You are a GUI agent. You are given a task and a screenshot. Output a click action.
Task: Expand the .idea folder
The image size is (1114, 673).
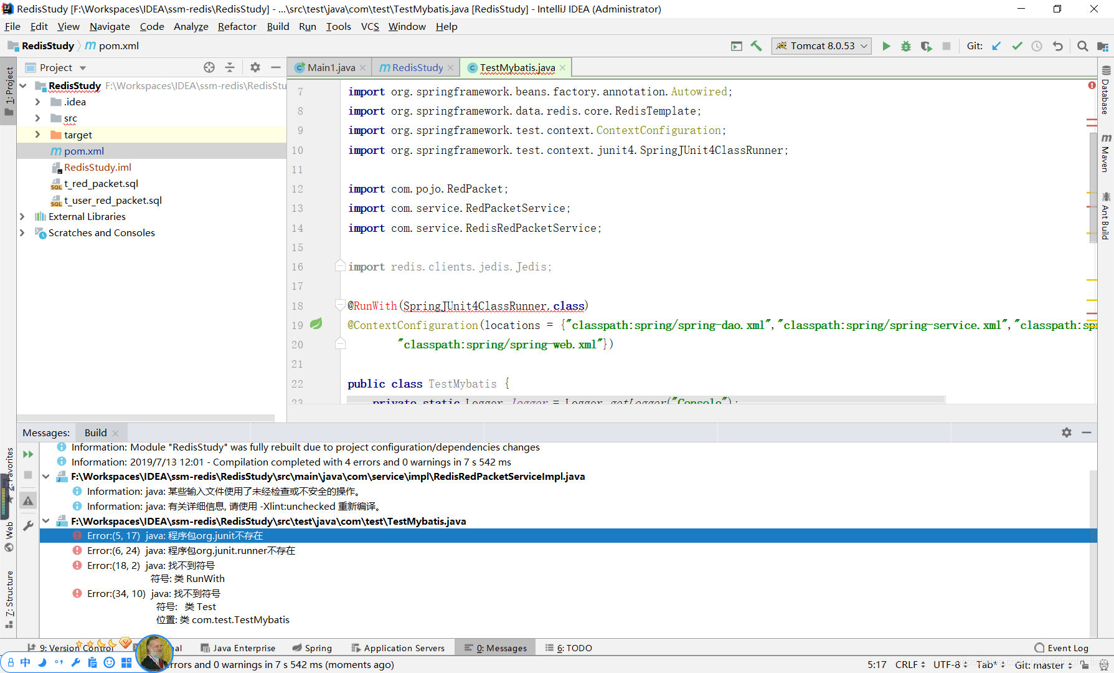coord(37,102)
